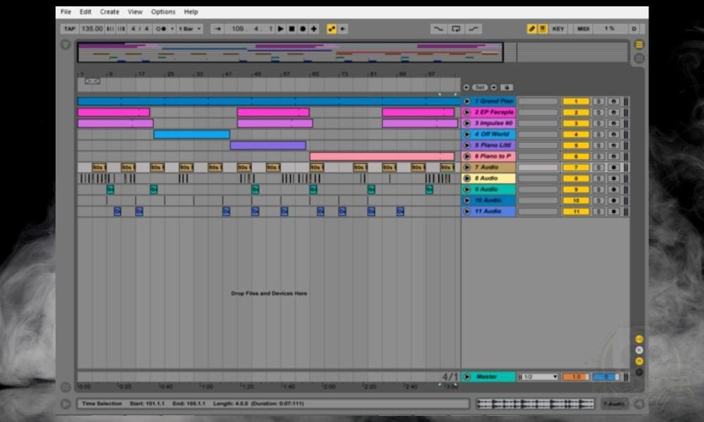Toggle the Computer MIDI Keyboard icon
The image size is (704, 422).
click(x=543, y=29)
